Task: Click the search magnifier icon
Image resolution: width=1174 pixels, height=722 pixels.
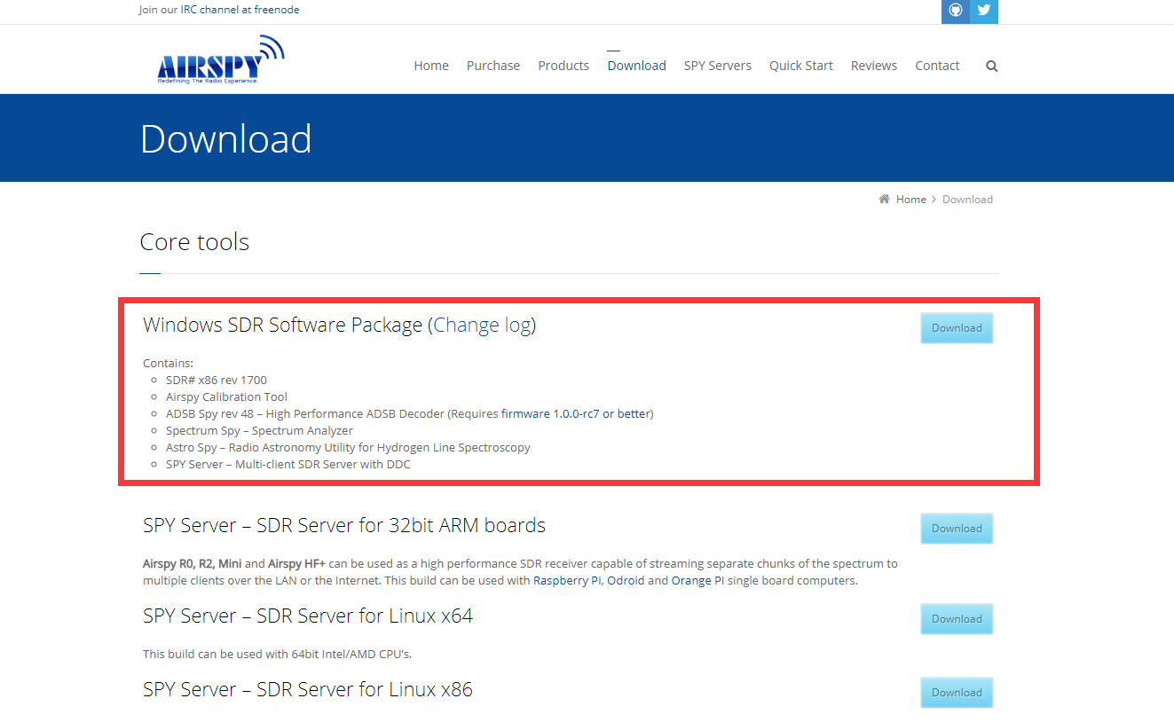Action: pyautogui.click(x=991, y=66)
